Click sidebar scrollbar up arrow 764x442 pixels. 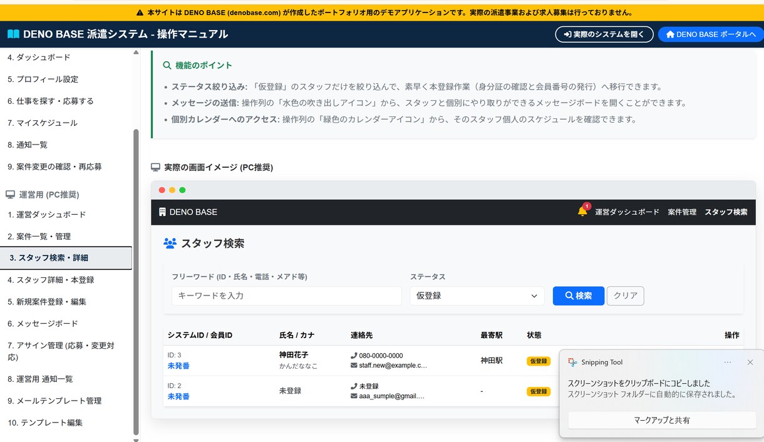[136, 52]
